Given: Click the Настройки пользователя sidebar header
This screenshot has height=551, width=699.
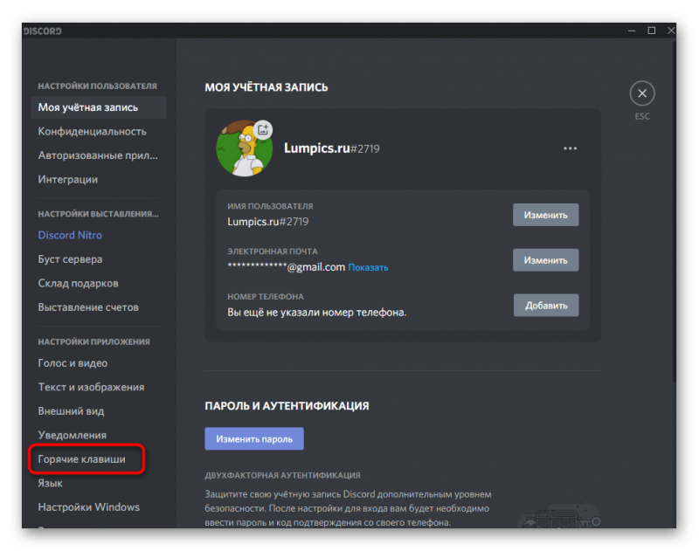Looking at the screenshot, I should pyautogui.click(x=97, y=86).
